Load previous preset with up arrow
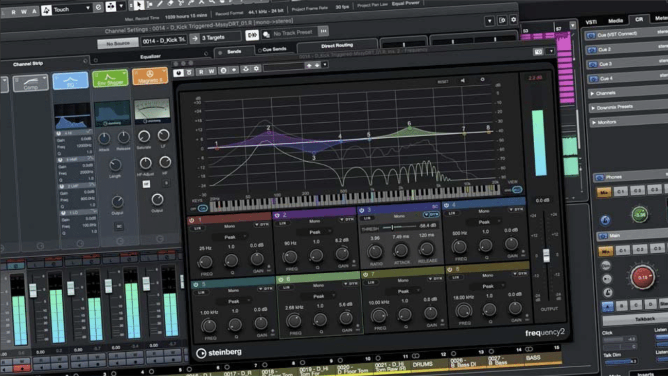 (309, 66)
